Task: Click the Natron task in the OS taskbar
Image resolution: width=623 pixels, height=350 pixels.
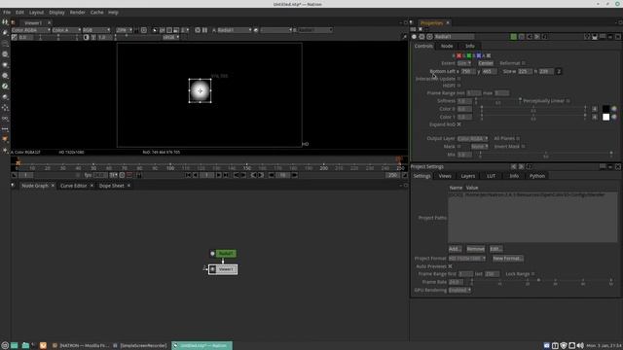Action: tap(202, 346)
